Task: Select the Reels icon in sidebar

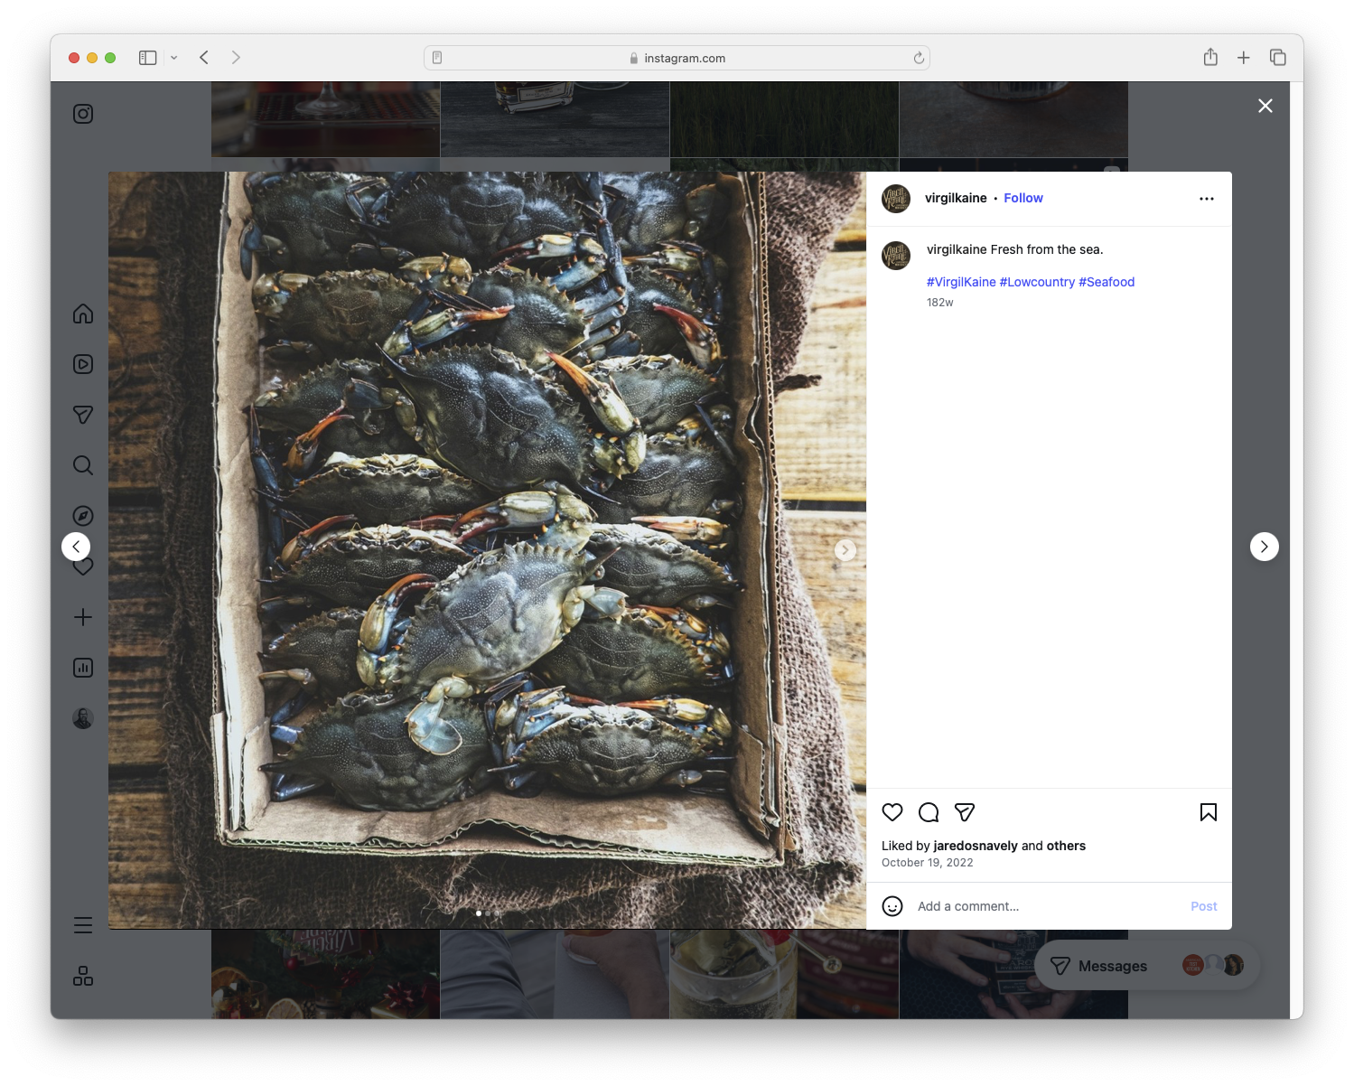Action: coord(82,364)
